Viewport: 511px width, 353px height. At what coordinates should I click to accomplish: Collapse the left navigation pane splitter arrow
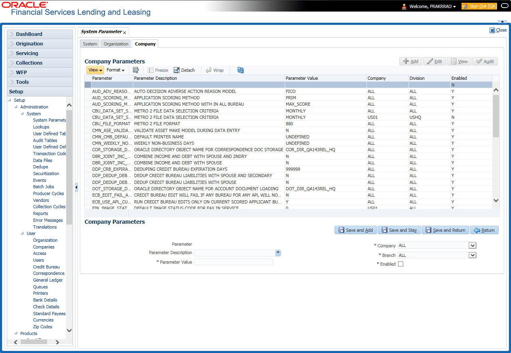(x=76, y=187)
